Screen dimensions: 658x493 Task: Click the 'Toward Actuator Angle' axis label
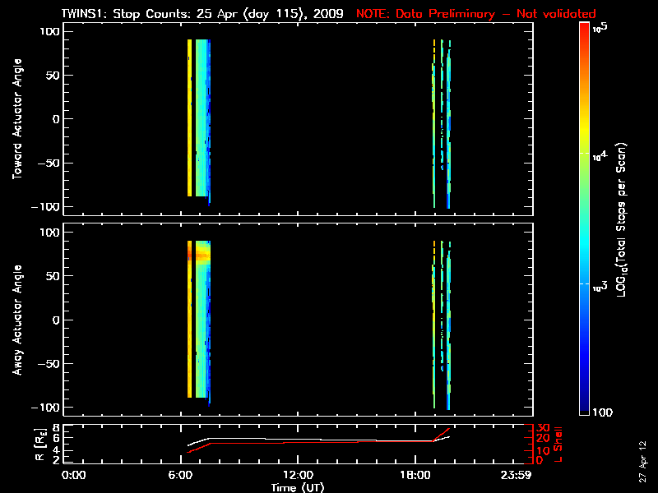(15, 118)
